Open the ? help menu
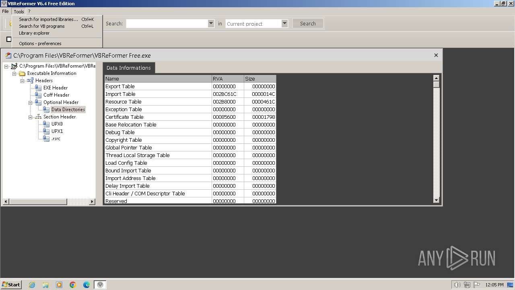Screen dimensions: 515x290 [29, 11]
